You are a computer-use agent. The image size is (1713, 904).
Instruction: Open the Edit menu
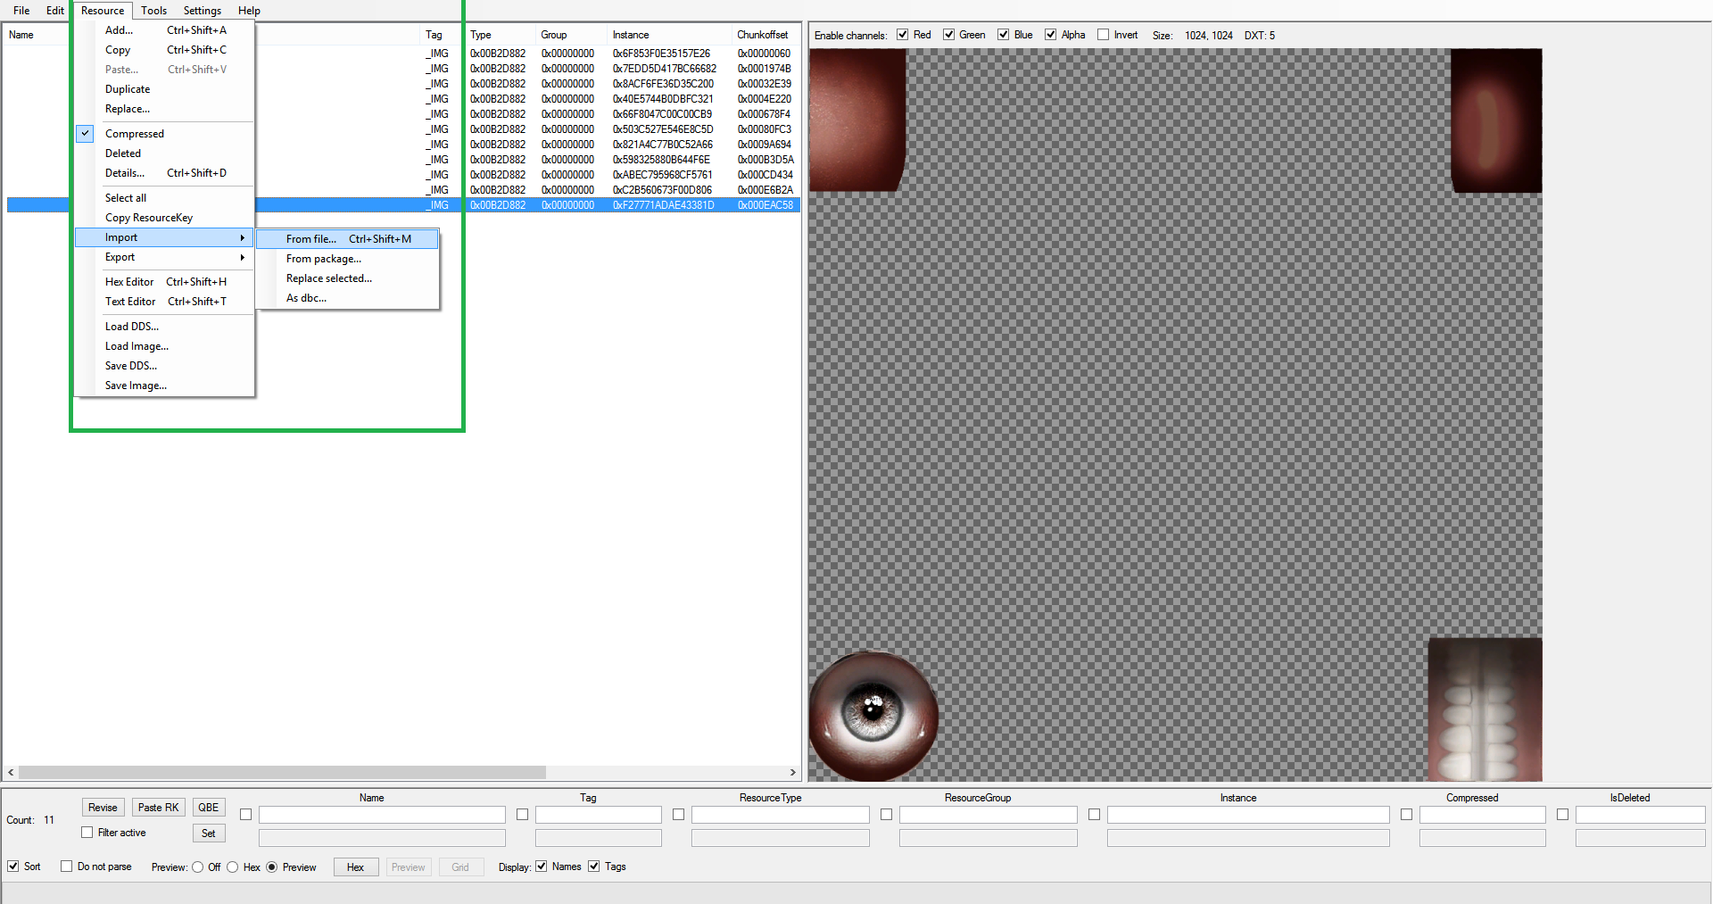click(x=55, y=11)
